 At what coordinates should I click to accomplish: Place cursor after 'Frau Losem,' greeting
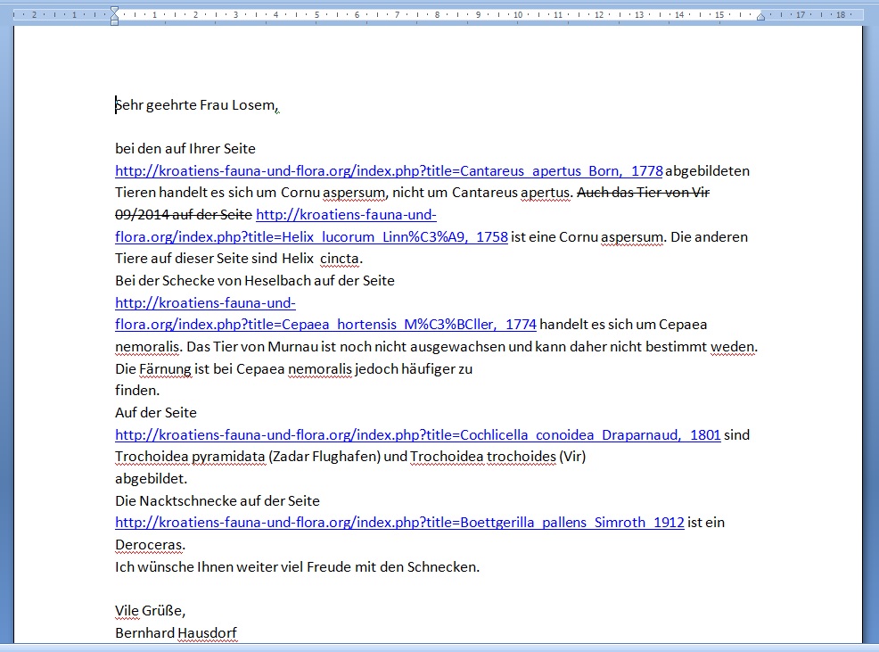click(280, 106)
